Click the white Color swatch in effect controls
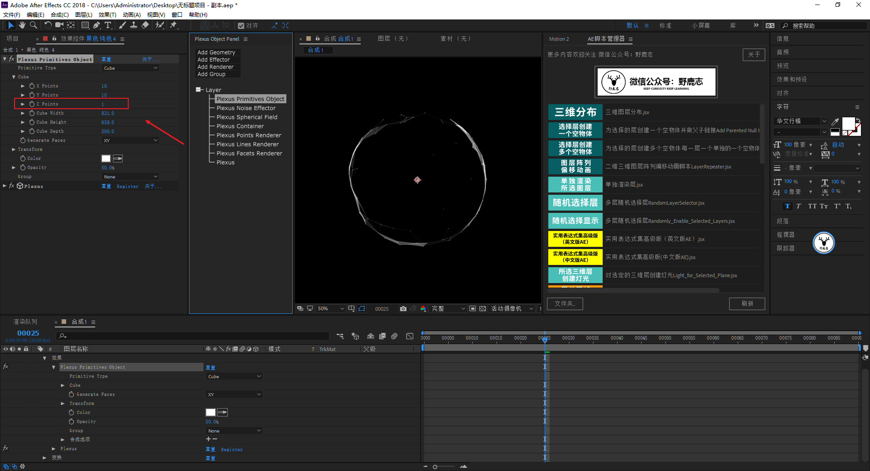Viewport: 870px width, 471px height. 106,159
